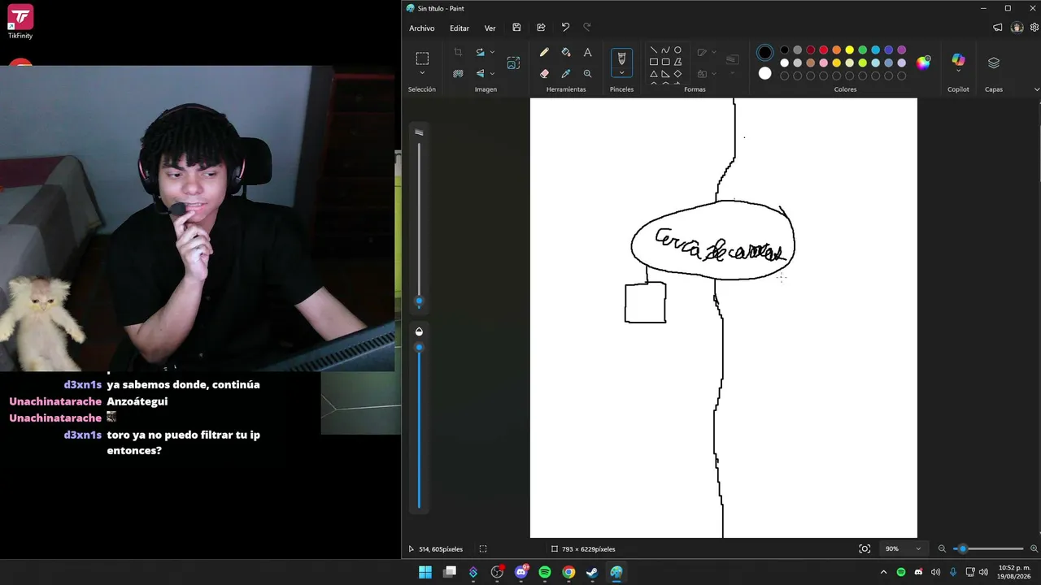1041x585 pixels.
Task: Zoom in with the plus magnifier
Action: tap(1034, 548)
